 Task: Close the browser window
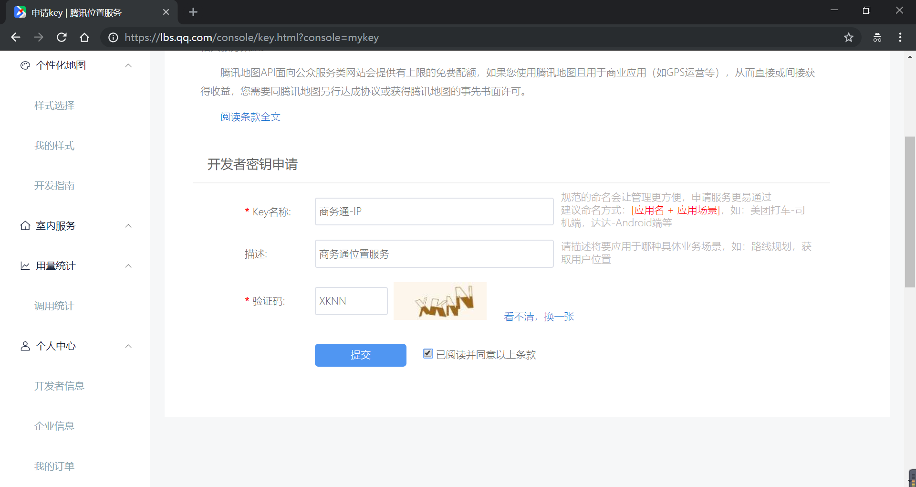click(899, 11)
